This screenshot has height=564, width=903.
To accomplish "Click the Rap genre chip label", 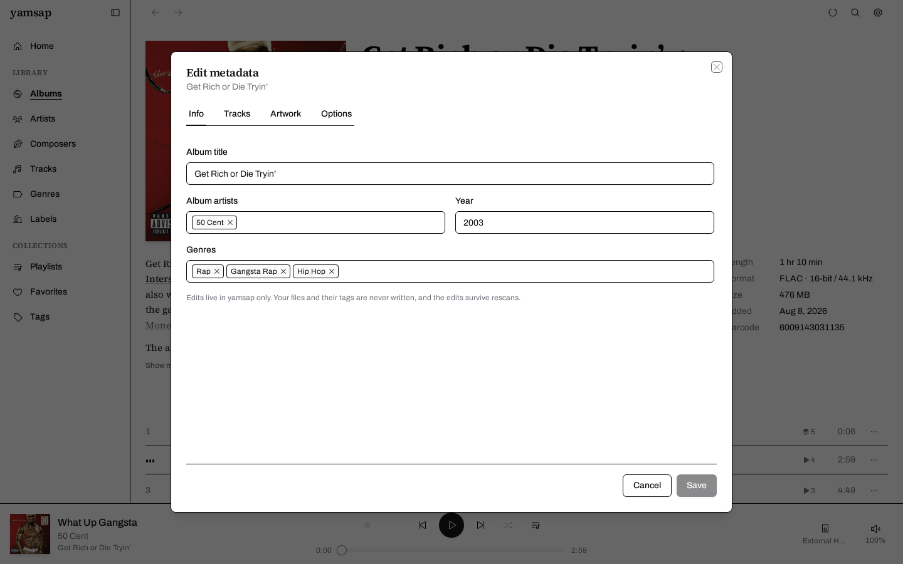I will coord(203,271).
